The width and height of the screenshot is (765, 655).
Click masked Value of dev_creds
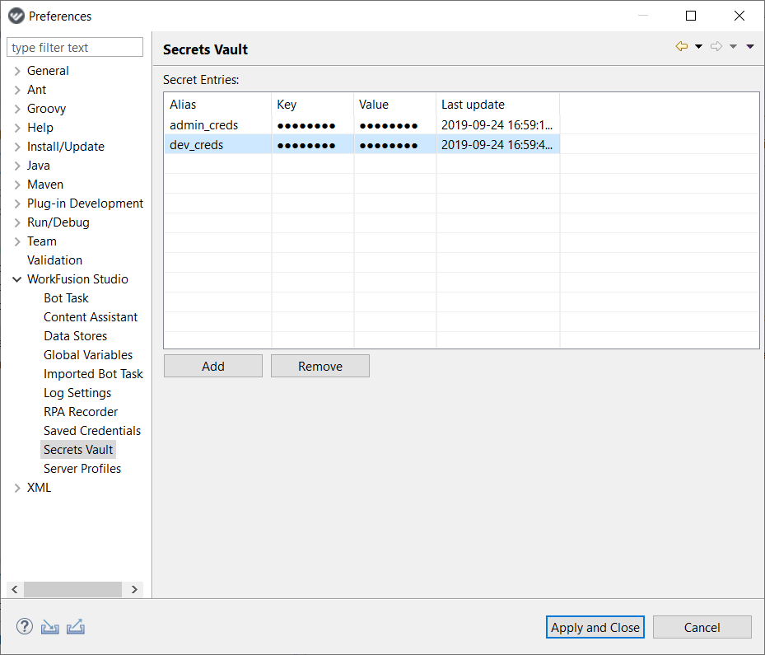(389, 146)
